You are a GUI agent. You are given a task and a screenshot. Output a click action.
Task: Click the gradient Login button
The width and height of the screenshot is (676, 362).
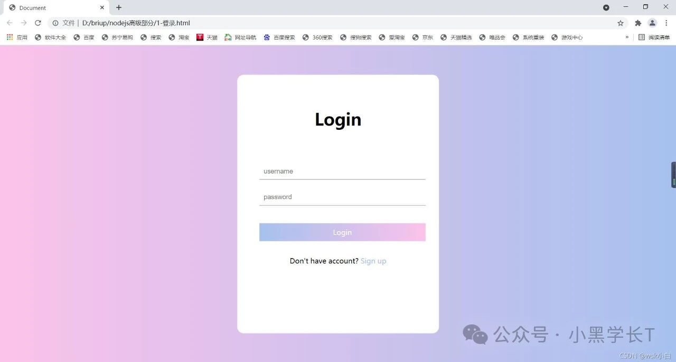[342, 232]
